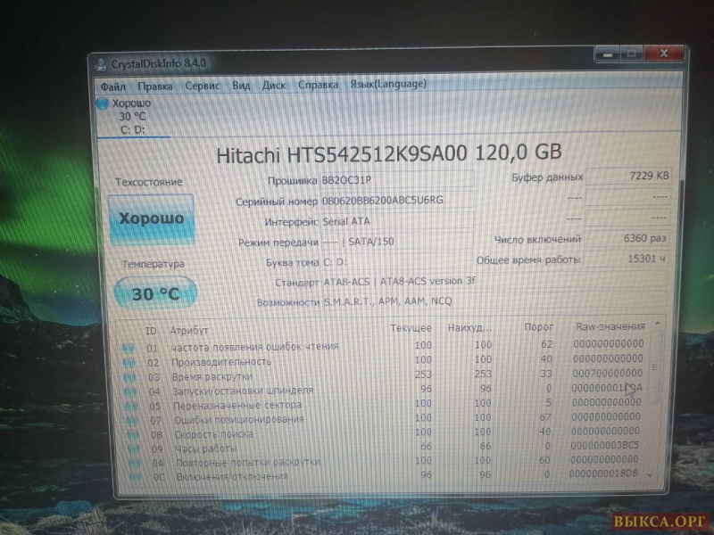
Task: Open the Язык(Language) menu
Action: pos(388,85)
